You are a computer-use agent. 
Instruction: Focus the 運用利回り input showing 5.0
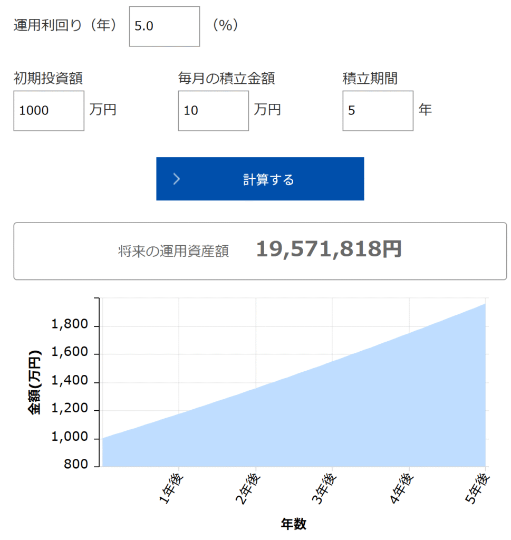point(165,26)
